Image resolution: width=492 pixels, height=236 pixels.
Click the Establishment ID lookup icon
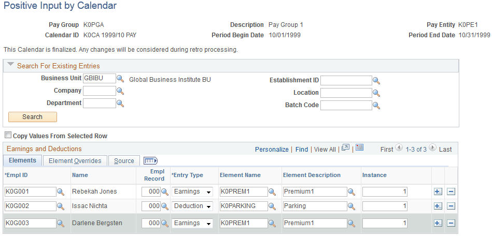(x=376, y=81)
